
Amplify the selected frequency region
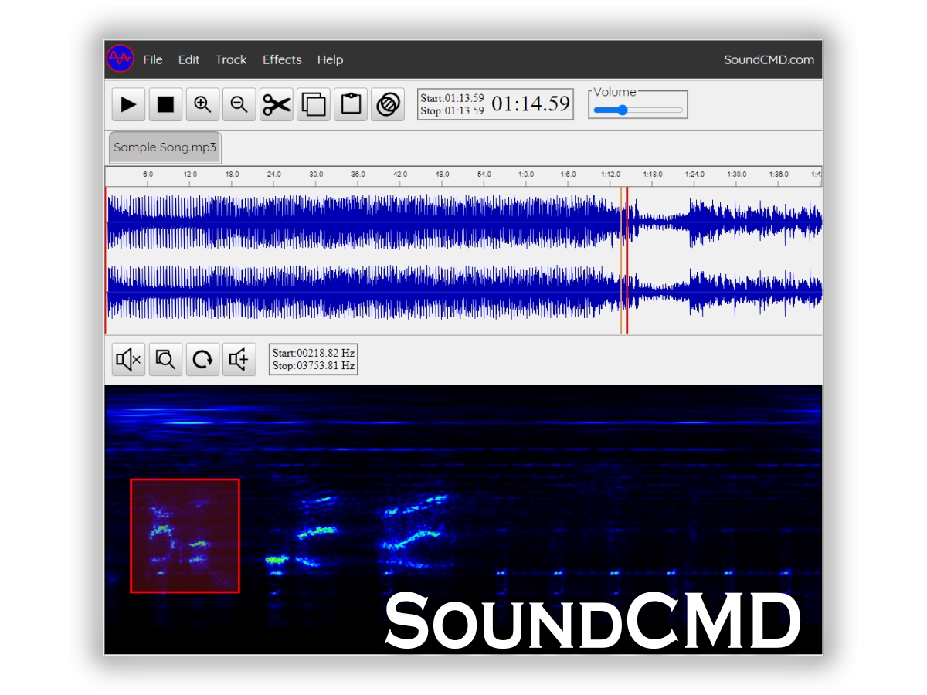[239, 359]
